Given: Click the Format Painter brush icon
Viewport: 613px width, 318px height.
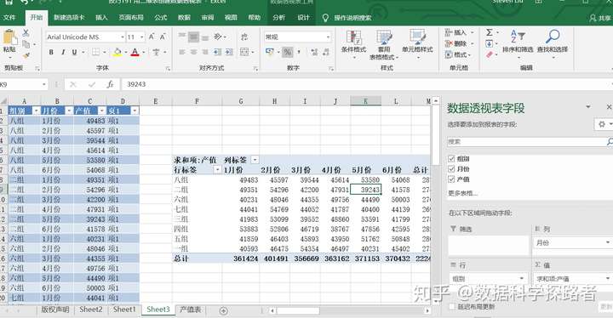Looking at the screenshot, I should pyautogui.click(x=26, y=55).
